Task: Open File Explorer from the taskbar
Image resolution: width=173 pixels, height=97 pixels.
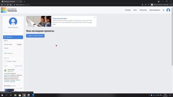Action: click(x=15, y=95)
